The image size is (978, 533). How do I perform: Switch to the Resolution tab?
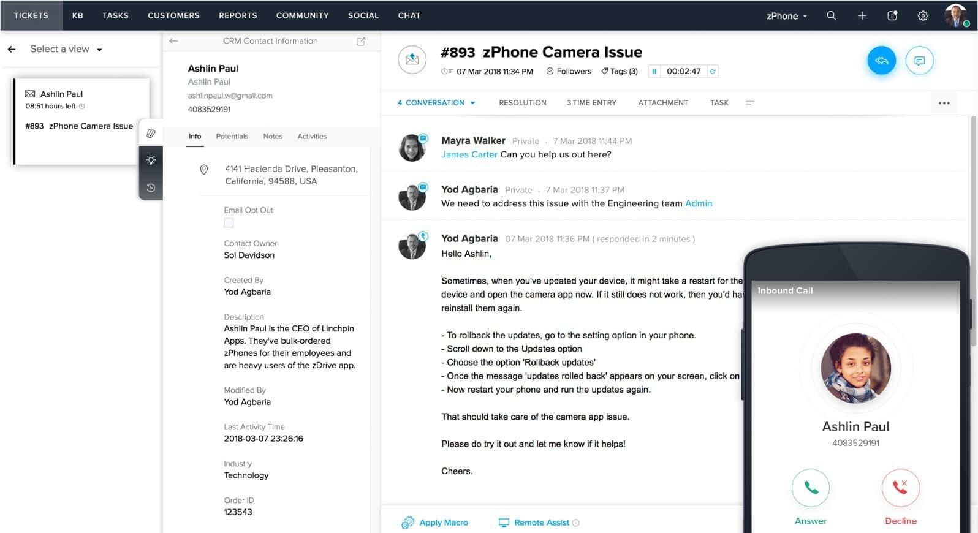(x=522, y=103)
